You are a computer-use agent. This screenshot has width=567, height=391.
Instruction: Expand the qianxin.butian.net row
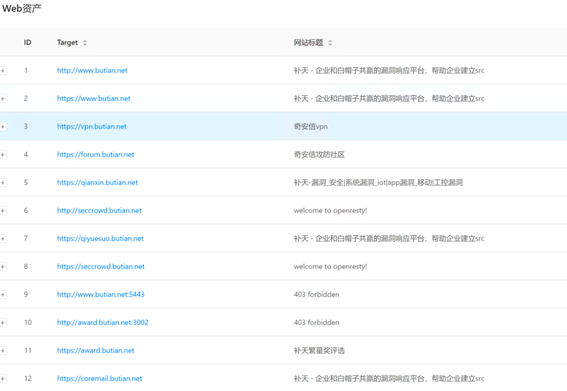point(3,183)
